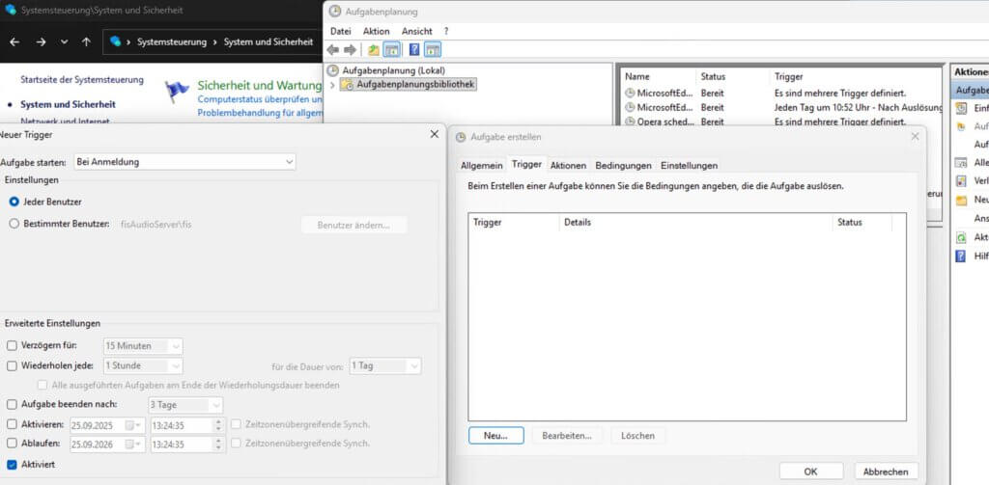Image resolution: width=989 pixels, height=485 pixels.
Task: Select Aufgabenplanungsbibliothek folder in tree
Action: click(x=415, y=84)
